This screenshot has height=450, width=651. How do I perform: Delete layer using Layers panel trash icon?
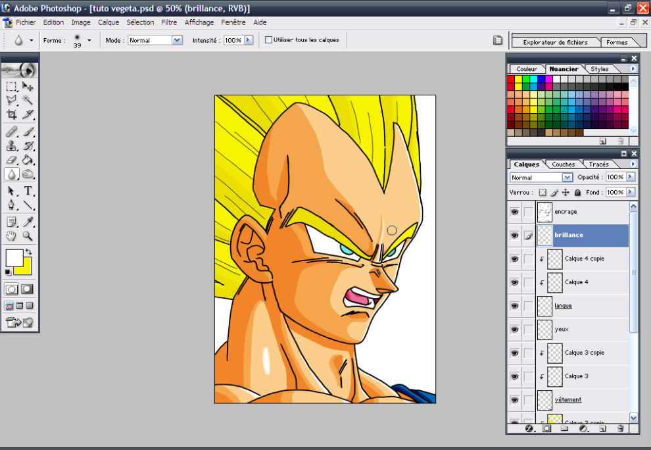[620, 428]
